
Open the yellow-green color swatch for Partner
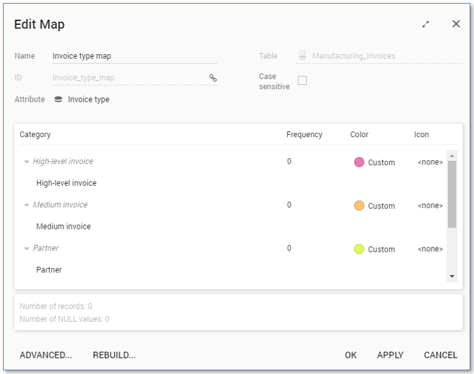tap(359, 249)
